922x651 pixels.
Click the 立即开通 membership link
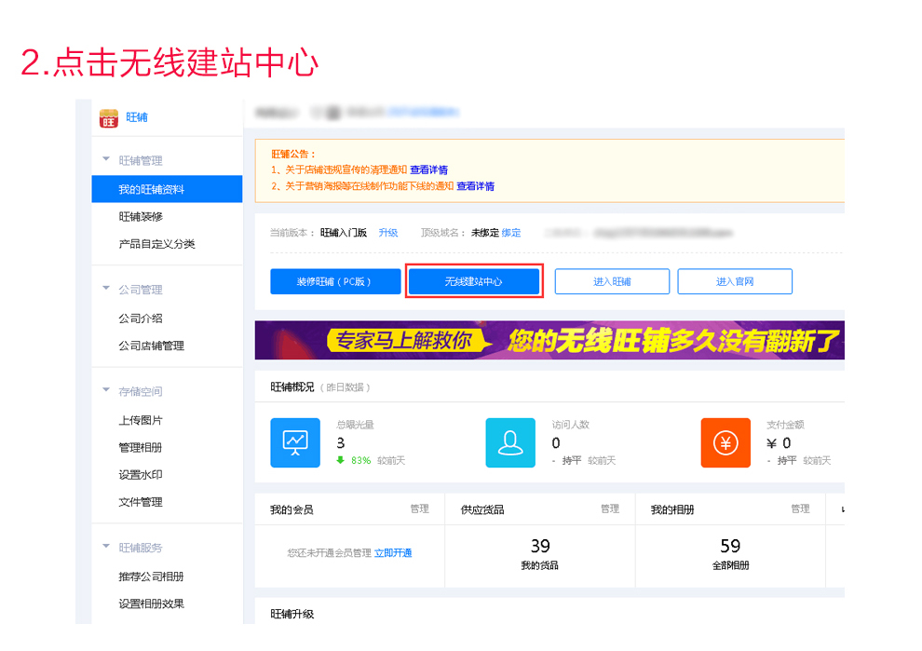click(393, 553)
